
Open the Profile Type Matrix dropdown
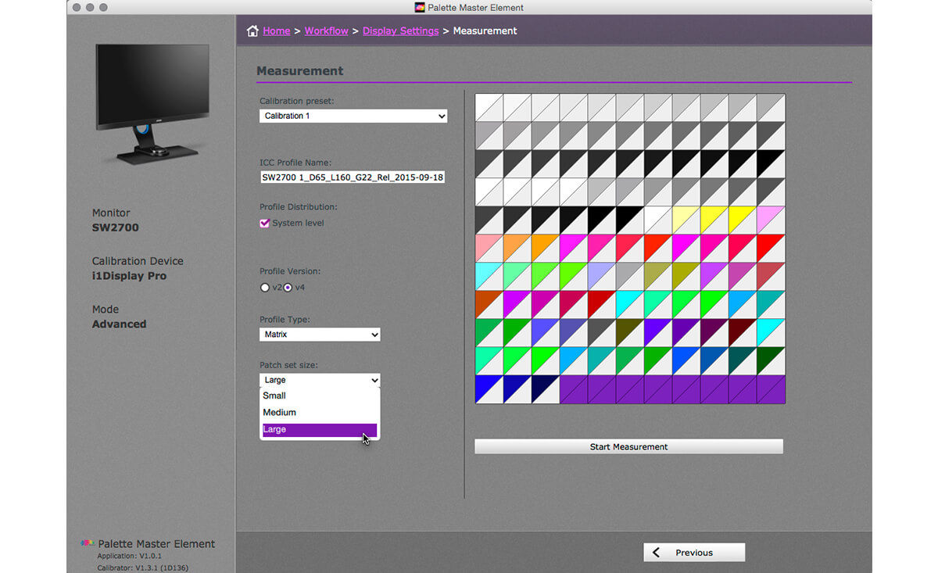[x=320, y=335]
